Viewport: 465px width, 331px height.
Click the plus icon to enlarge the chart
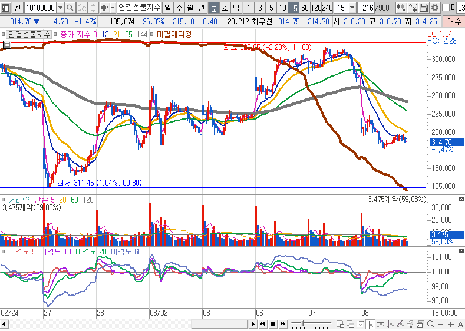(x=451, y=325)
